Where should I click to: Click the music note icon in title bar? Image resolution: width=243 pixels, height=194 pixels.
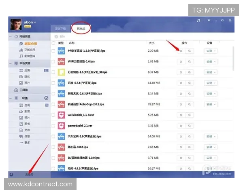(198, 20)
